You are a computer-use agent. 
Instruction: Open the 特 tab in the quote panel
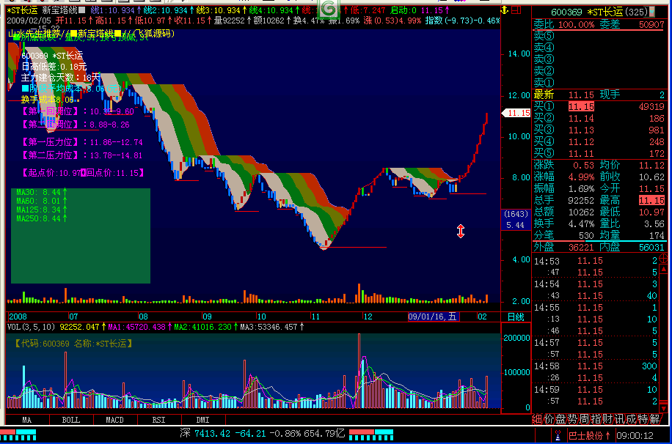(x=642, y=419)
